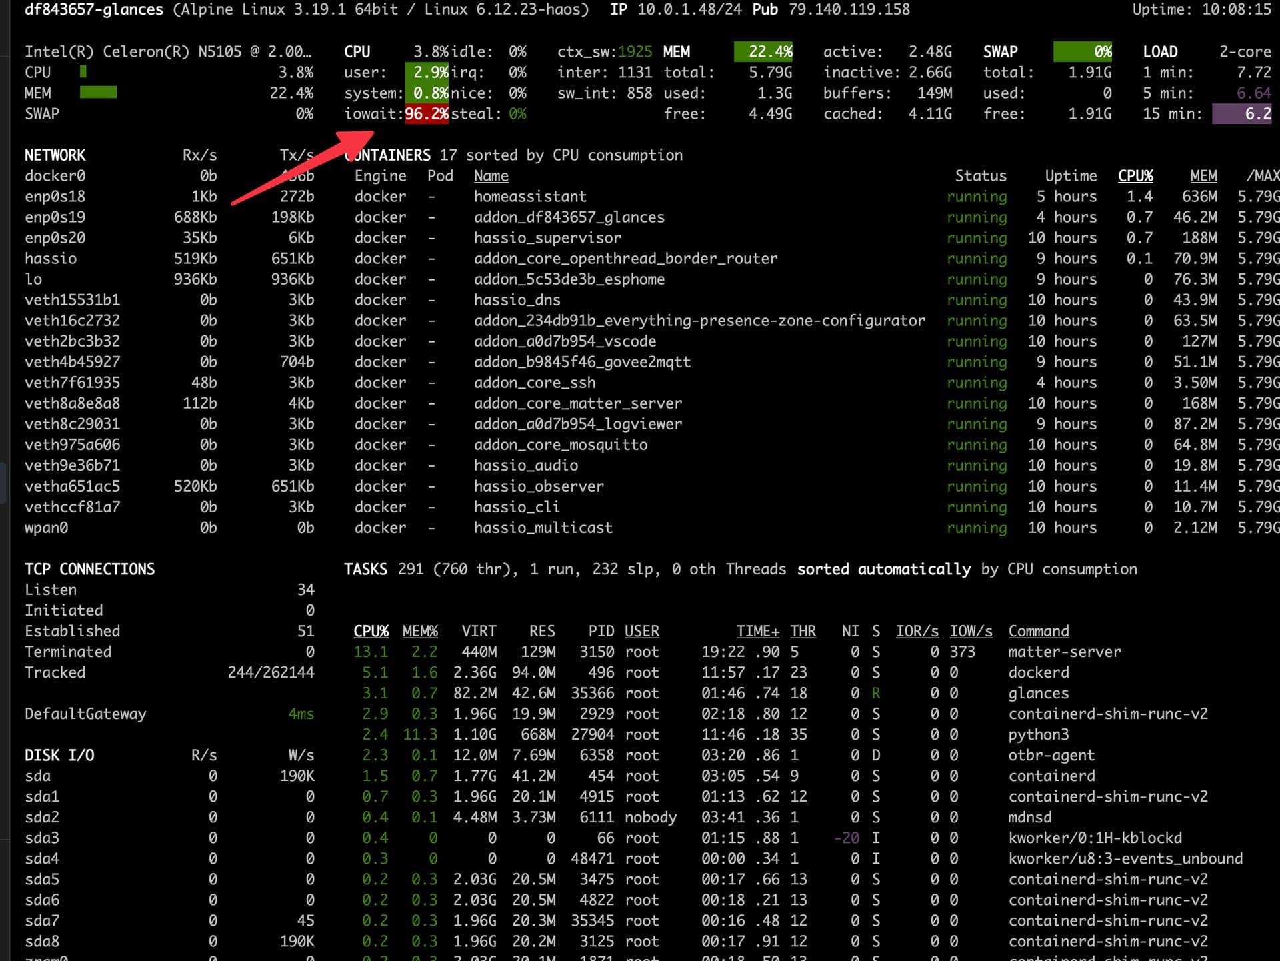Click addon_a0d7b954_vscode container name
The height and width of the screenshot is (961, 1280).
565,341
